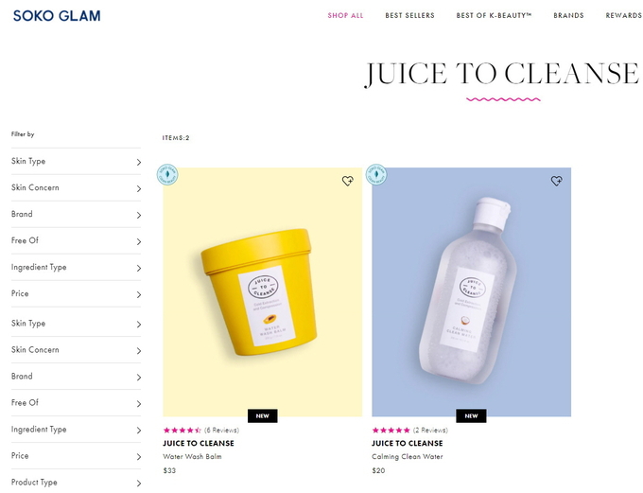
Task: Open Calming Clean Water star rating reviews
Action: click(409, 431)
